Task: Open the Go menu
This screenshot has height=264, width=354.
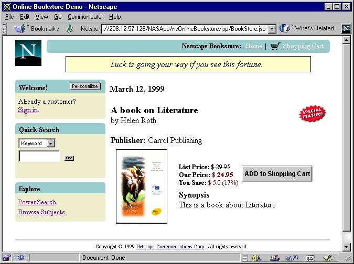Action: (58, 17)
